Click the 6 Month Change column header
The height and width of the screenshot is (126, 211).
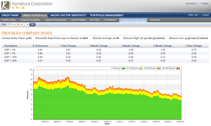point(163,46)
